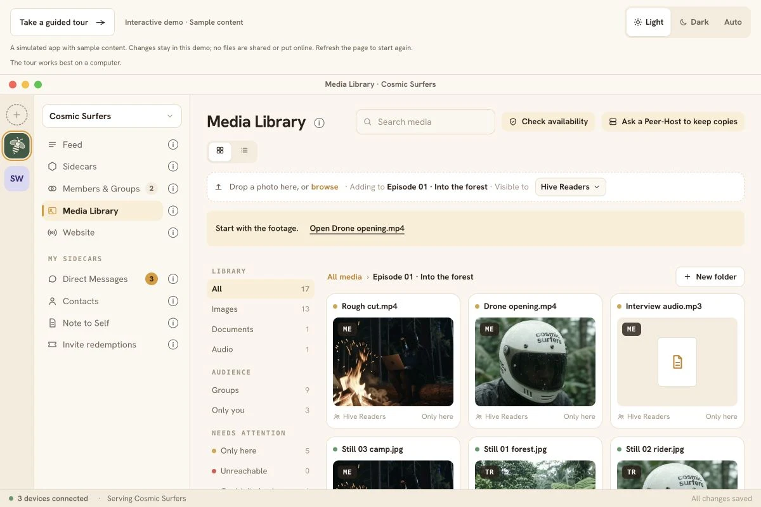Viewport: 761px width, 507px height.
Task: Switch to list view
Action: pyautogui.click(x=244, y=151)
